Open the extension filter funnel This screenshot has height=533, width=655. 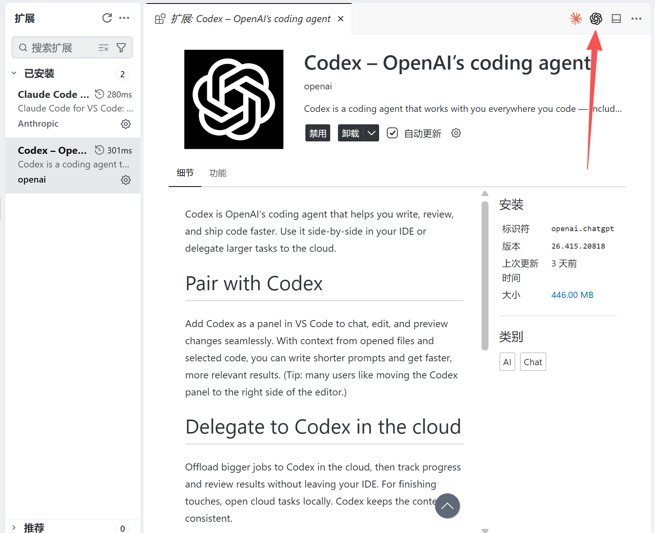(x=121, y=48)
